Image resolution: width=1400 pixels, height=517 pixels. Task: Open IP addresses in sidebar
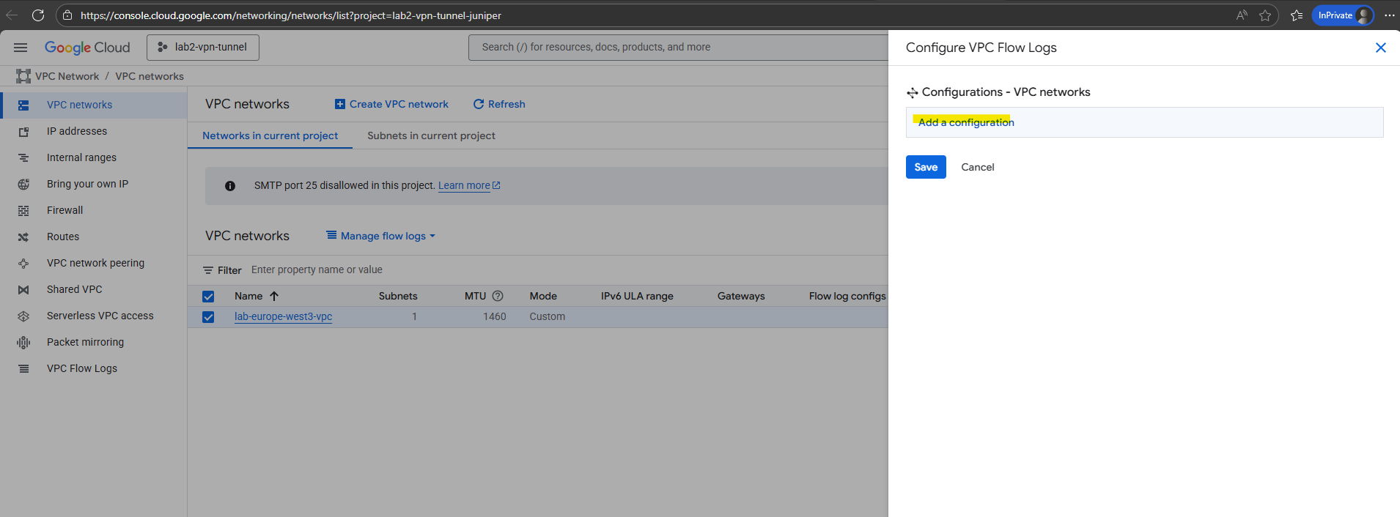click(77, 131)
